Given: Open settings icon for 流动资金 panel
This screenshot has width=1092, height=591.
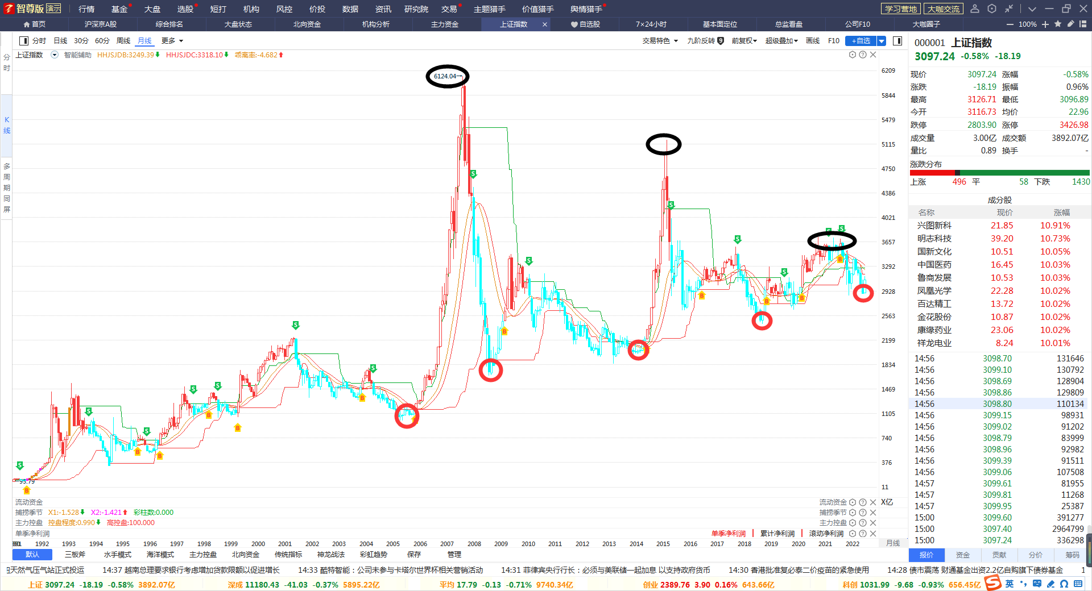Looking at the screenshot, I should (853, 502).
